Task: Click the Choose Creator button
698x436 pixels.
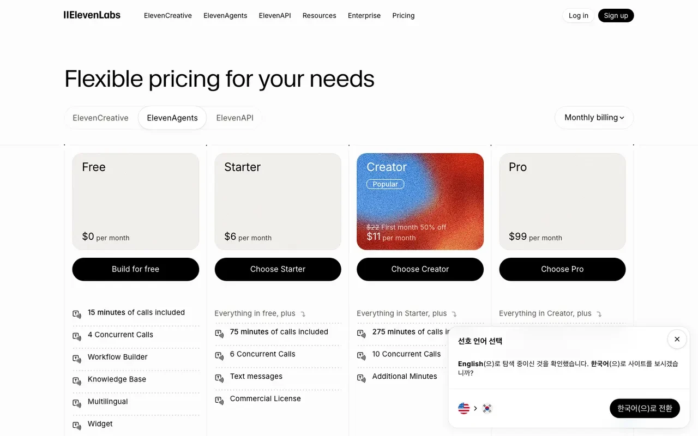Action: pos(420,269)
